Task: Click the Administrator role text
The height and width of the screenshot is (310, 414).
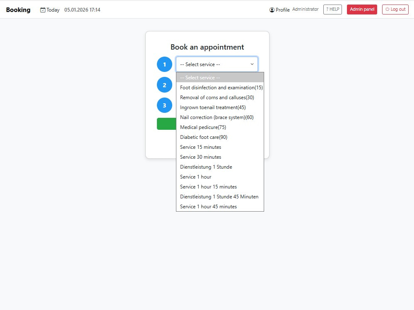Action: [x=305, y=9]
